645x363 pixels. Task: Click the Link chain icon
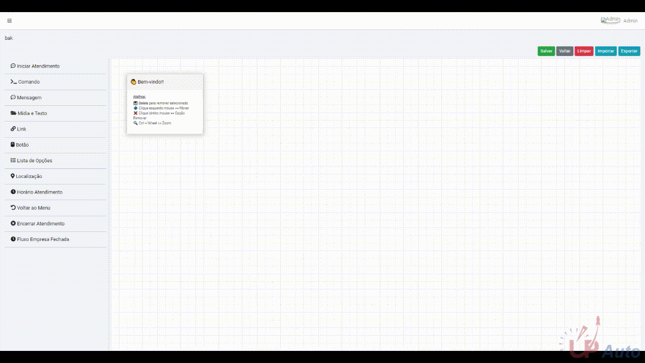pyautogui.click(x=13, y=129)
